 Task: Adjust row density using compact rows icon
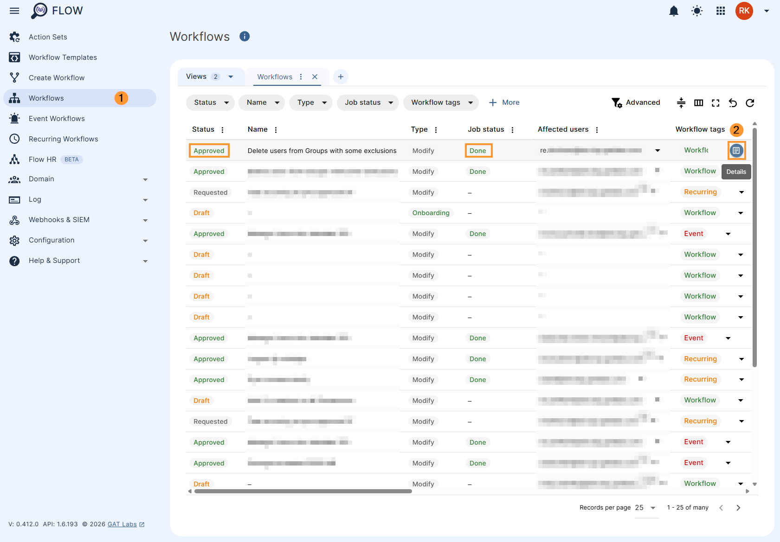[681, 103]
